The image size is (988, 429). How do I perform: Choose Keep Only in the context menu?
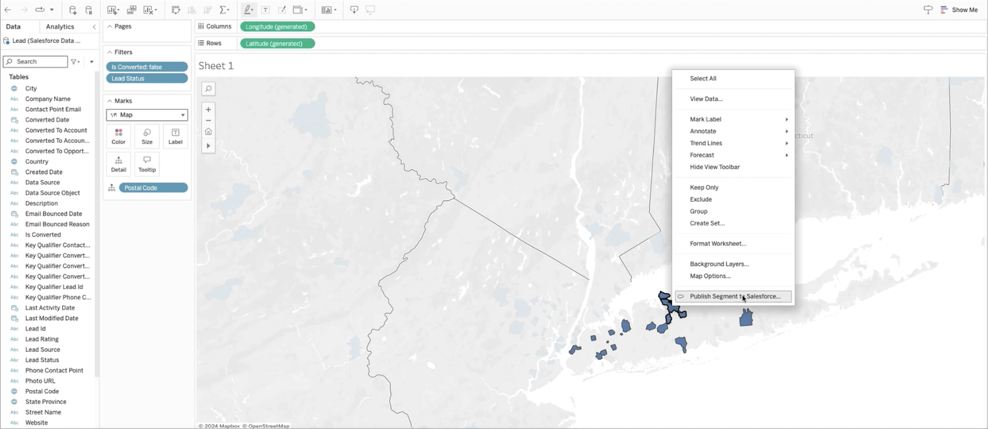click(704, 188)
